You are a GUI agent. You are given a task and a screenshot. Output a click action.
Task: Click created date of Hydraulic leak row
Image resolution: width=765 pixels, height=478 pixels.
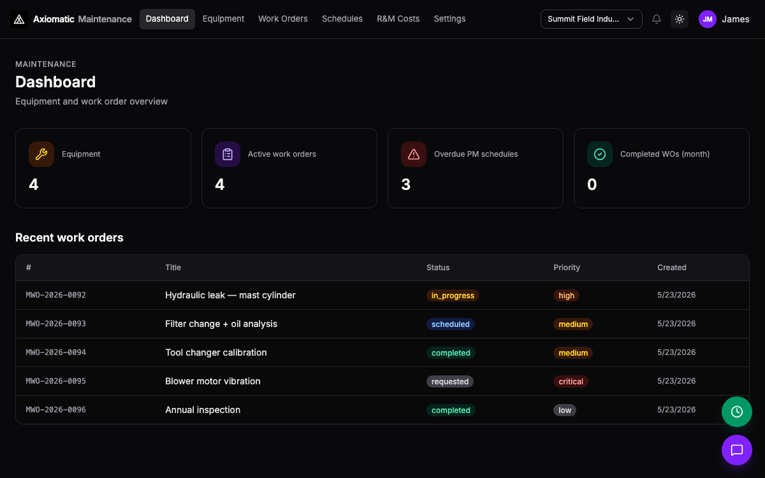676,295
